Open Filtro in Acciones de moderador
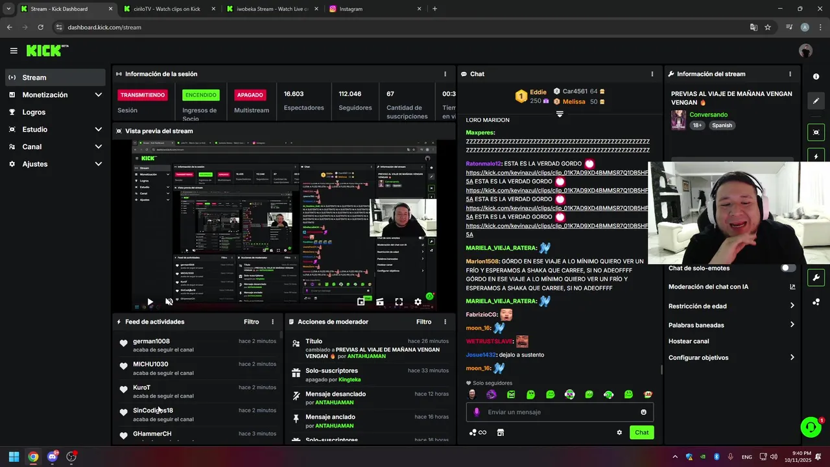 tap(423, 322)
